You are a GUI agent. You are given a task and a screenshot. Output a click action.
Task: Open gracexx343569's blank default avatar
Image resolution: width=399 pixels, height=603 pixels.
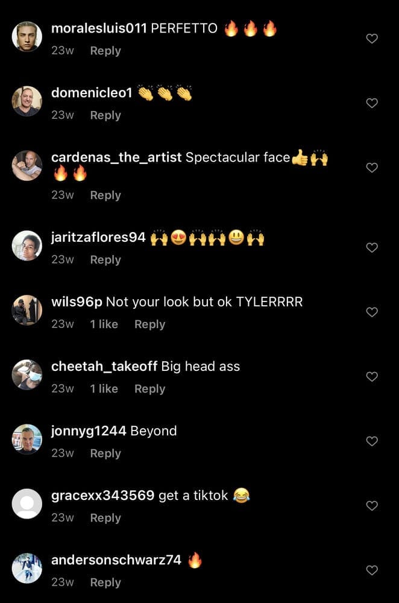click(x=27, y=504)
